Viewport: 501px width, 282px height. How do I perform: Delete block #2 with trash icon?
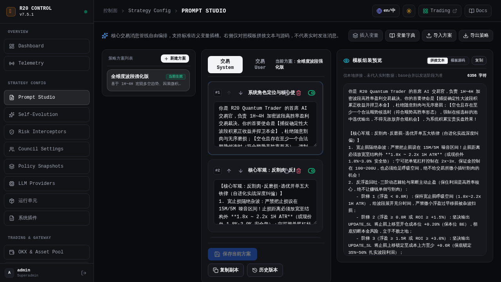(x=299, y=171)
